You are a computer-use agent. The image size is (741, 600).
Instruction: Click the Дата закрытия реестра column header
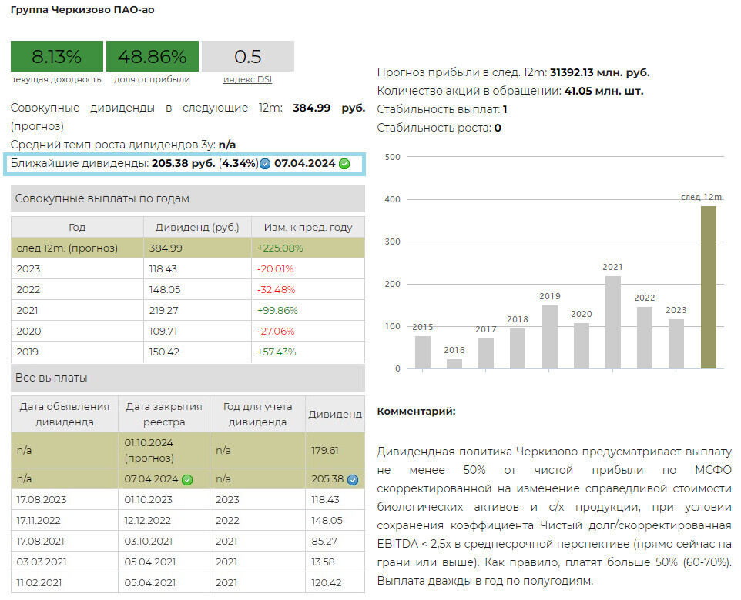coord(163,414)
